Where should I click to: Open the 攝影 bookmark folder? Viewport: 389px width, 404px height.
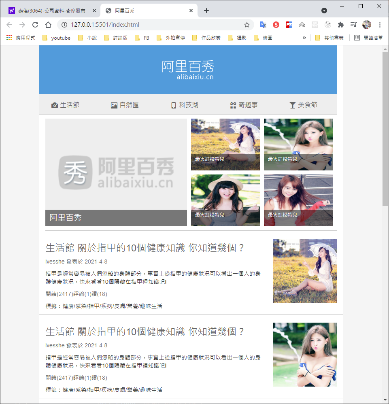coord(238,38)
